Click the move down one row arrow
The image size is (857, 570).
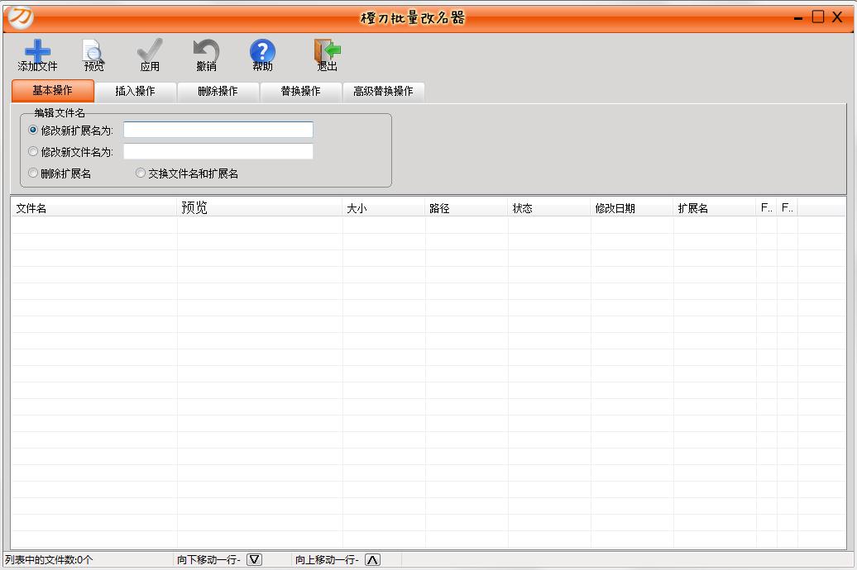(254, 559)
